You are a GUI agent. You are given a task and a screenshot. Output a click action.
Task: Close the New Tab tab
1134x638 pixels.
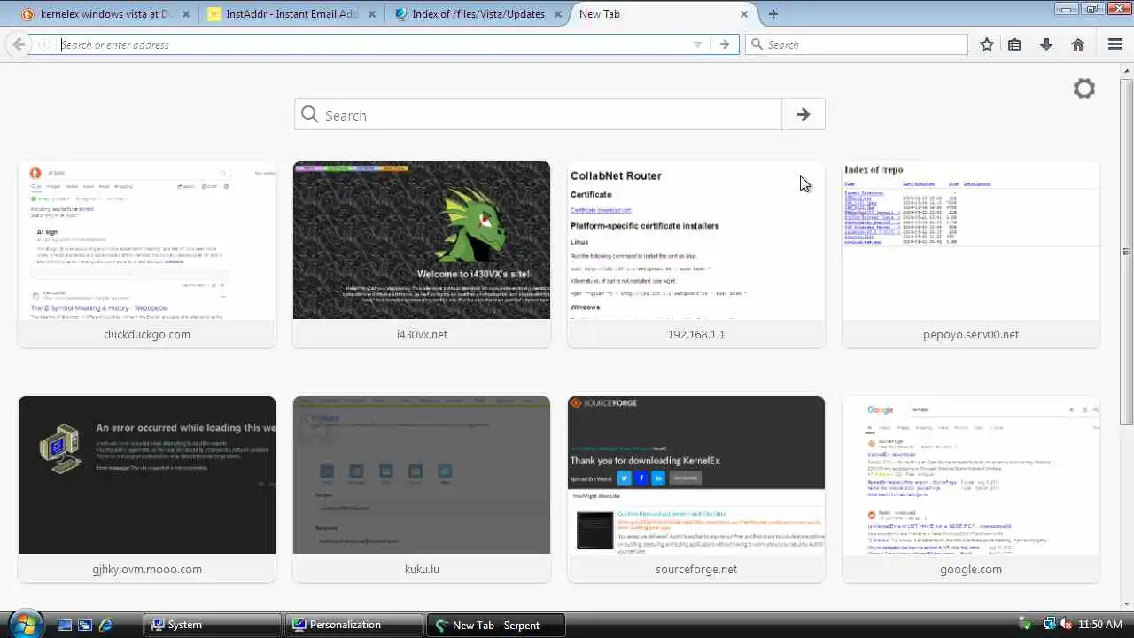(744, 14)
